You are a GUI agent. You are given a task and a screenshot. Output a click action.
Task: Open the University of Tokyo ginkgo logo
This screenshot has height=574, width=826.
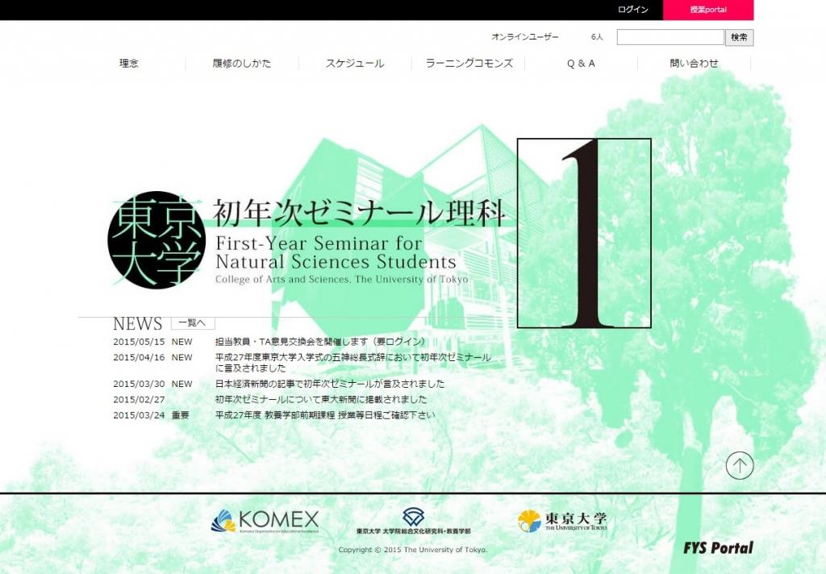coord(562,521)
